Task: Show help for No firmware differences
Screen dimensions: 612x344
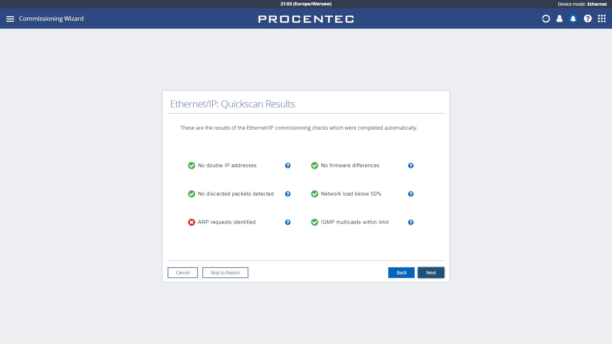Action: (x=411, y=166)
